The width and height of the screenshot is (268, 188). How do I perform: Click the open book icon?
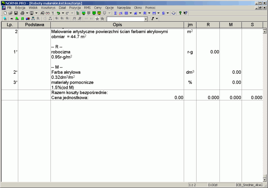[174, 13]
